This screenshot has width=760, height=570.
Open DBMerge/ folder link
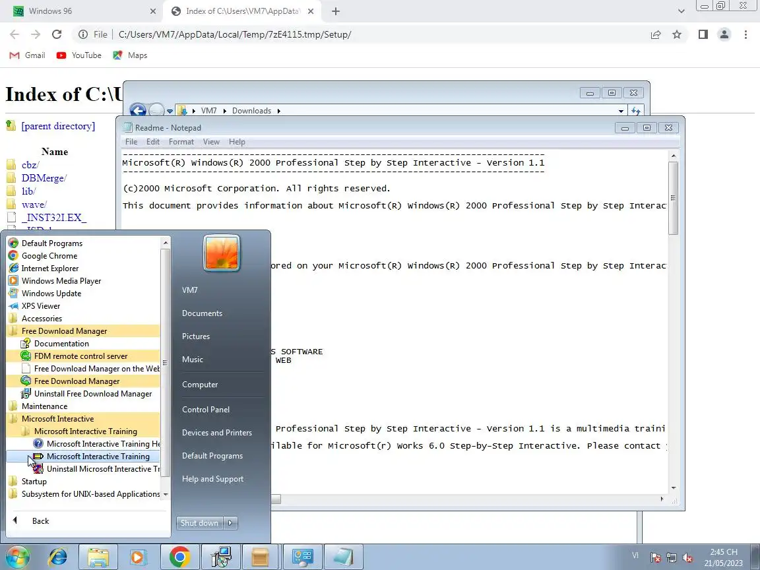coord(44,178)
